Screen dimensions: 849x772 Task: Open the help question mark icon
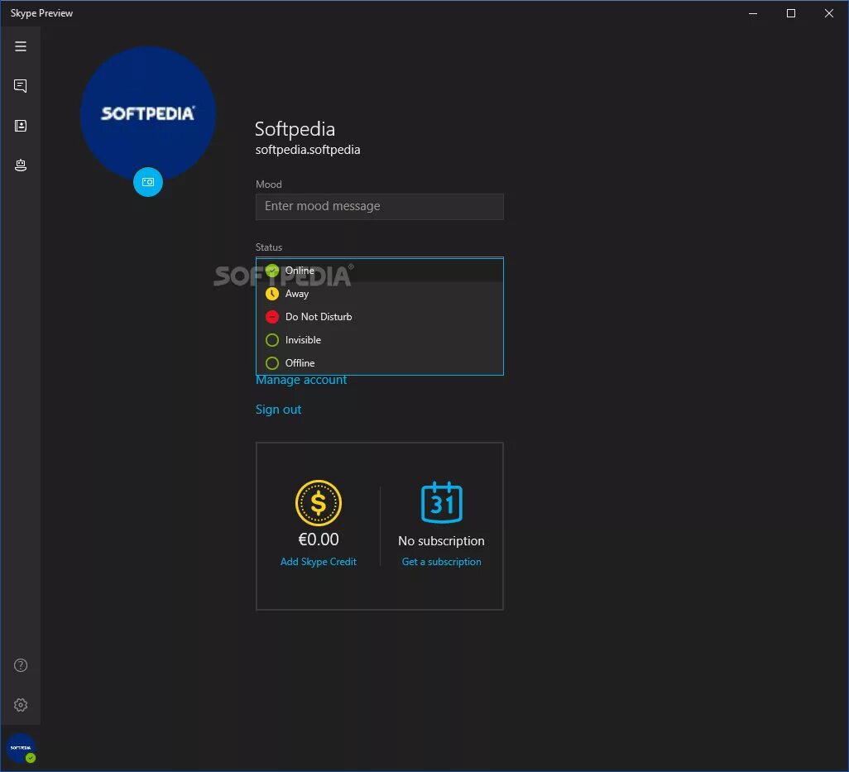pyautogui.click(x=21, y=665)
